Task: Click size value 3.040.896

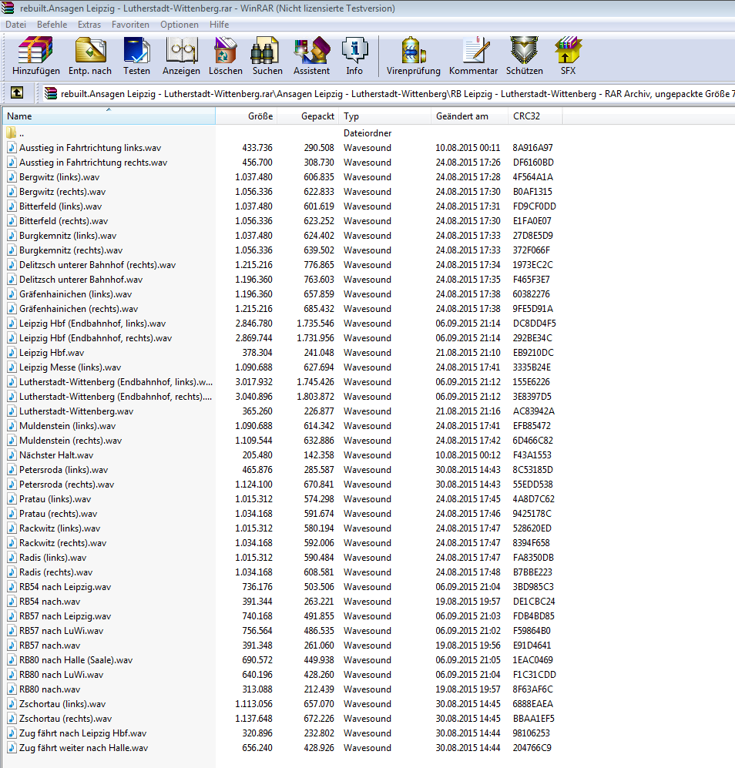Action: [x=253, y=396]
